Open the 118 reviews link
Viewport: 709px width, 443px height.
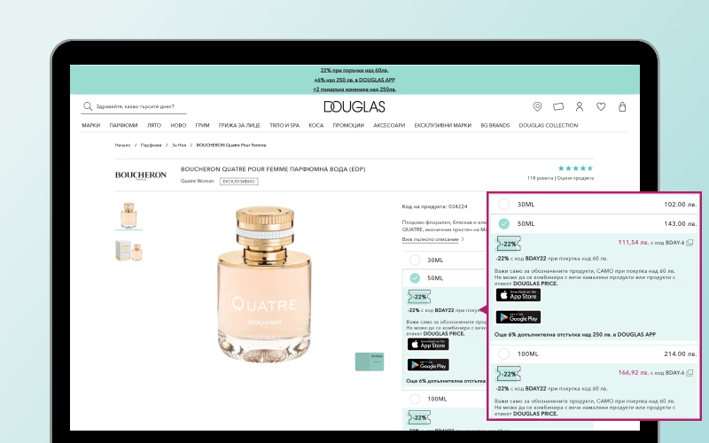point(540,178)
